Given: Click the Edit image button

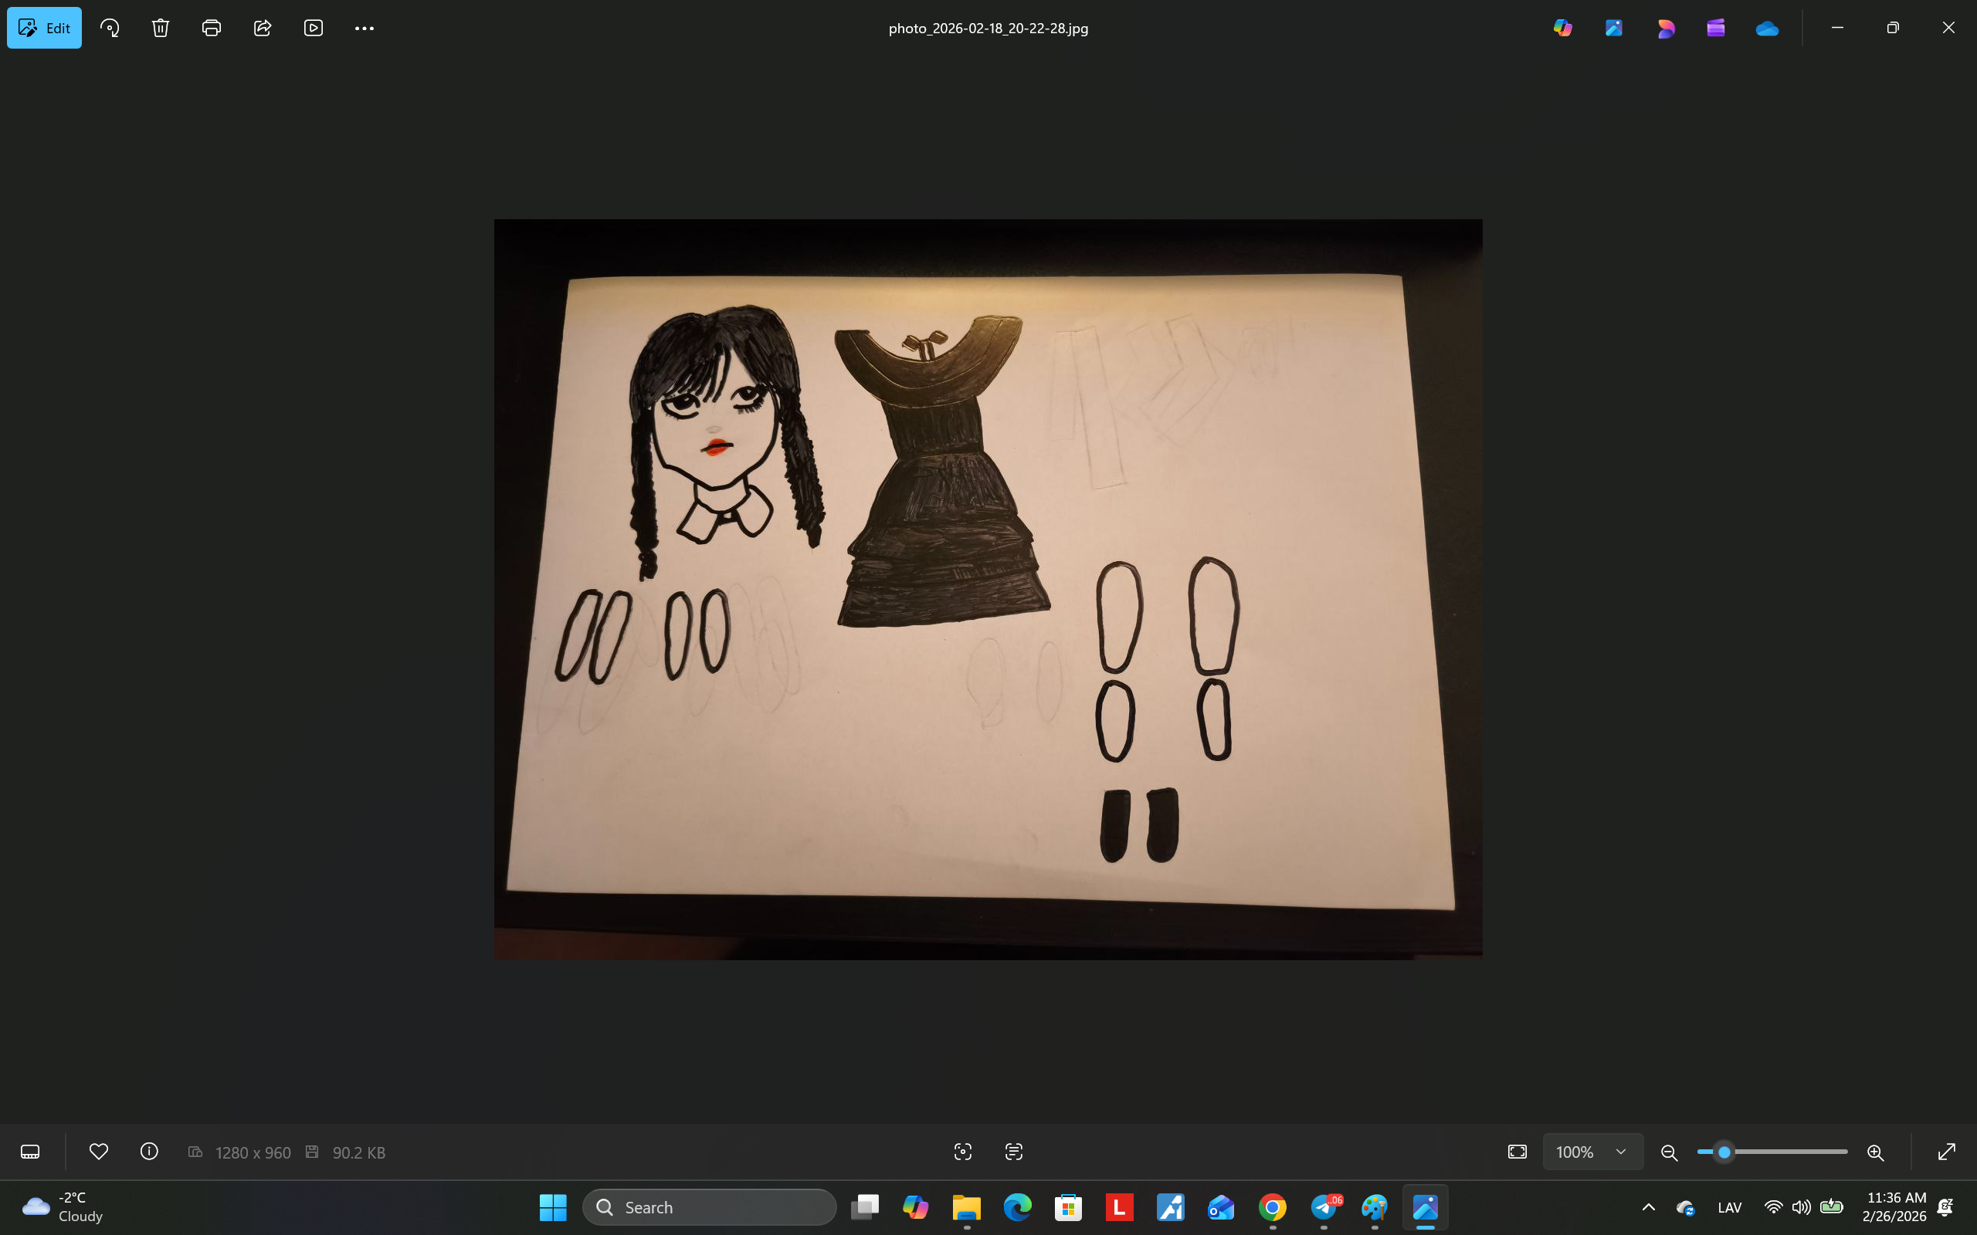Looking at the screenshot, I should click(x=44, y=28).
